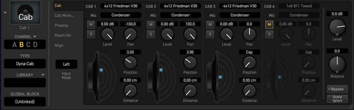
Task: Expand the CHANNEL arrow menu
Action: pyautogui.click(x=35, y=37)
